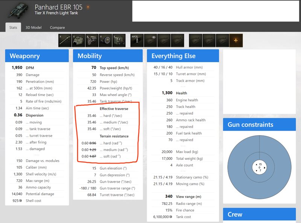Click the Tank cost label

[x=183, y=217]
